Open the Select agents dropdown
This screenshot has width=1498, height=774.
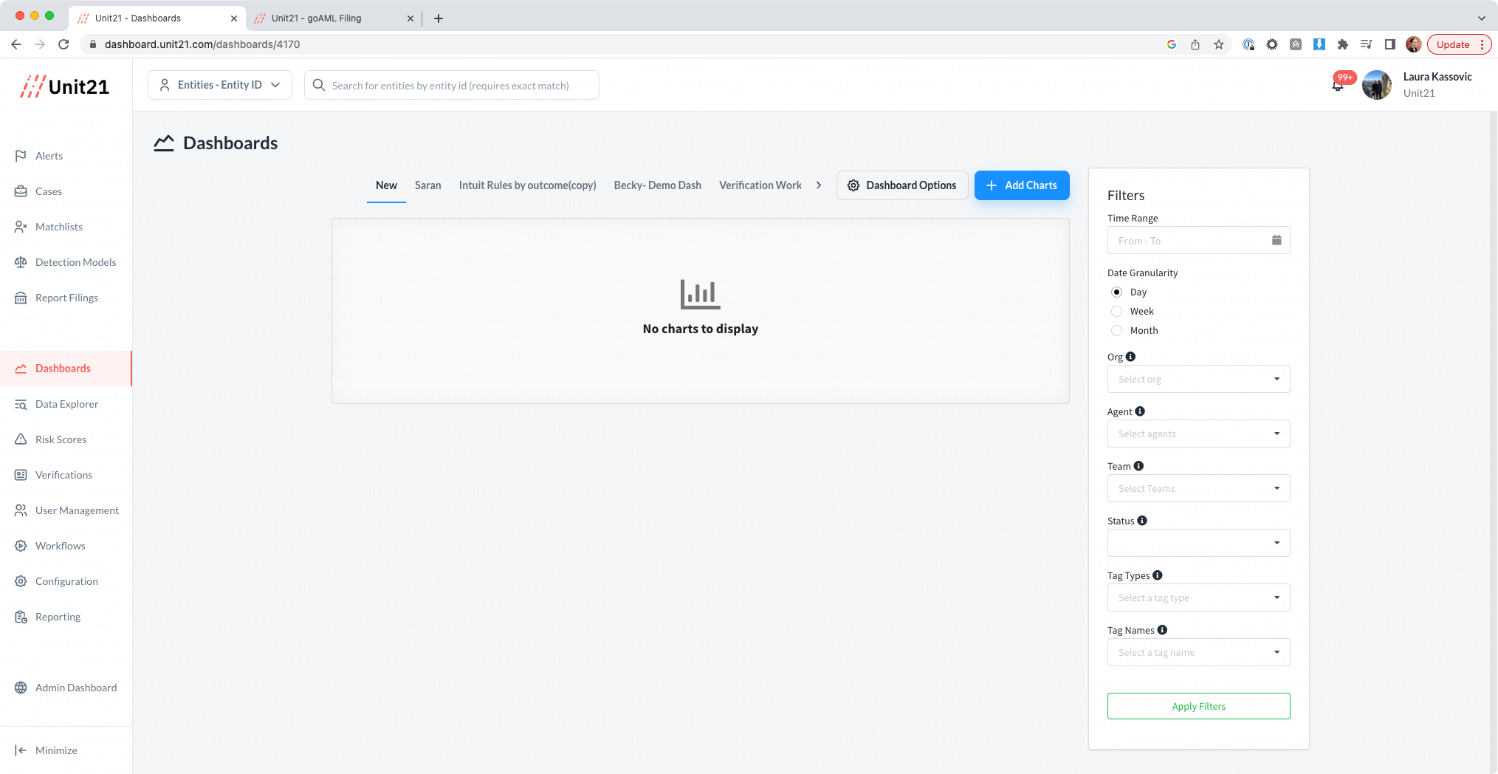(x=1198, y=434)
